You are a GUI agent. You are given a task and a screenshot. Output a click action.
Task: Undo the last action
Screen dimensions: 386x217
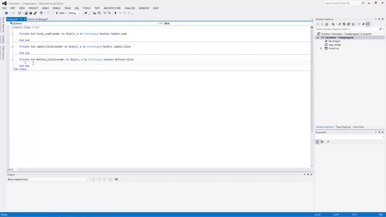(41, 13)
